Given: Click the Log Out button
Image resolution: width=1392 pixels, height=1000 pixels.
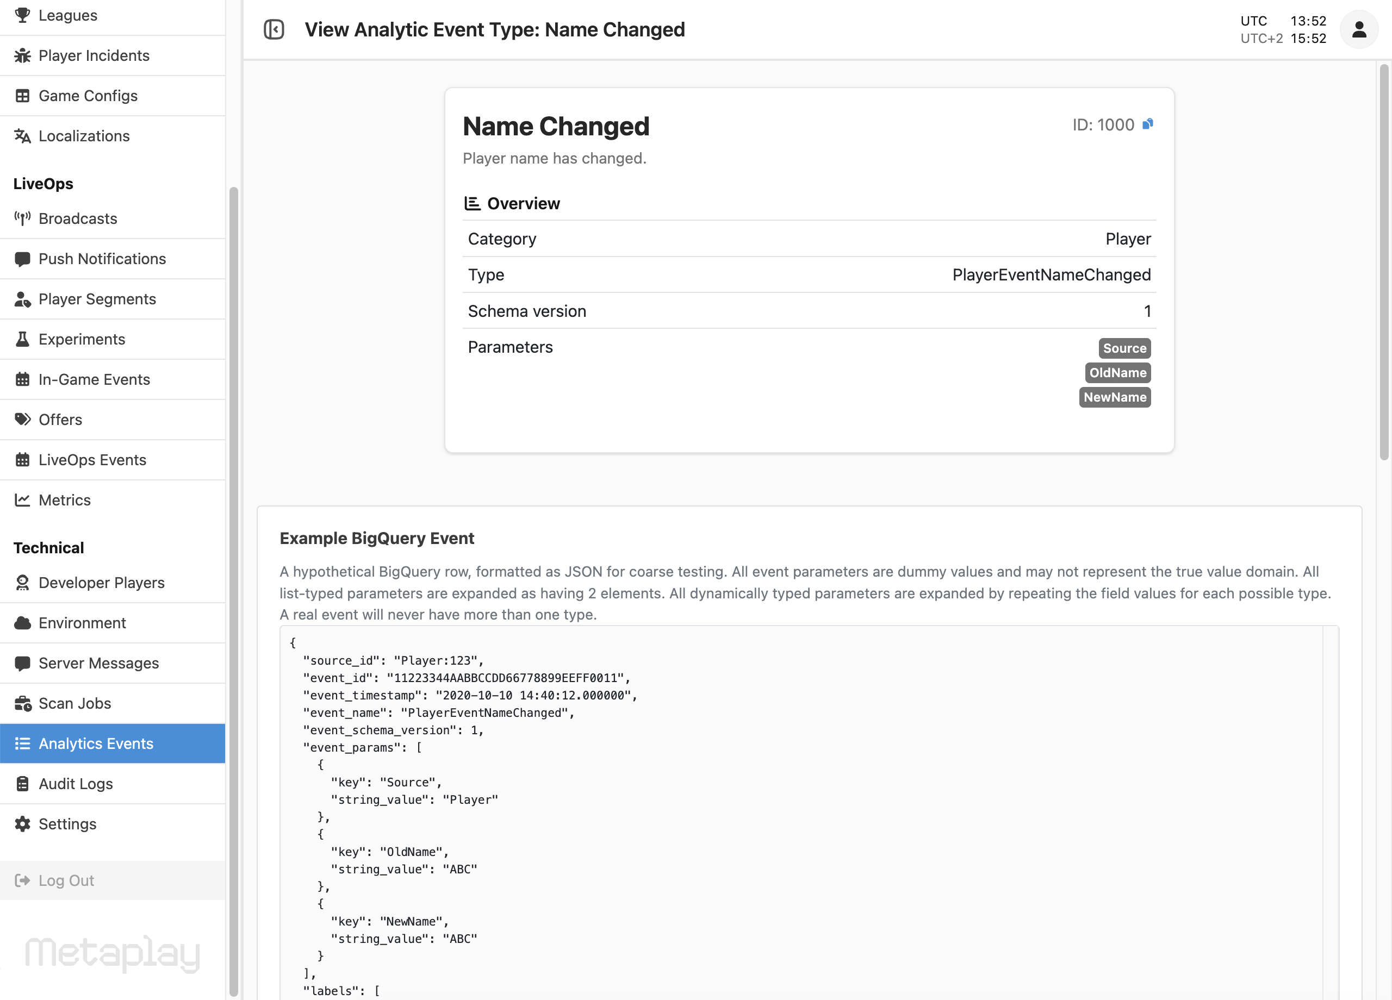Looking at the screenshot, I should pyautogui.click(x=66, y=880).
